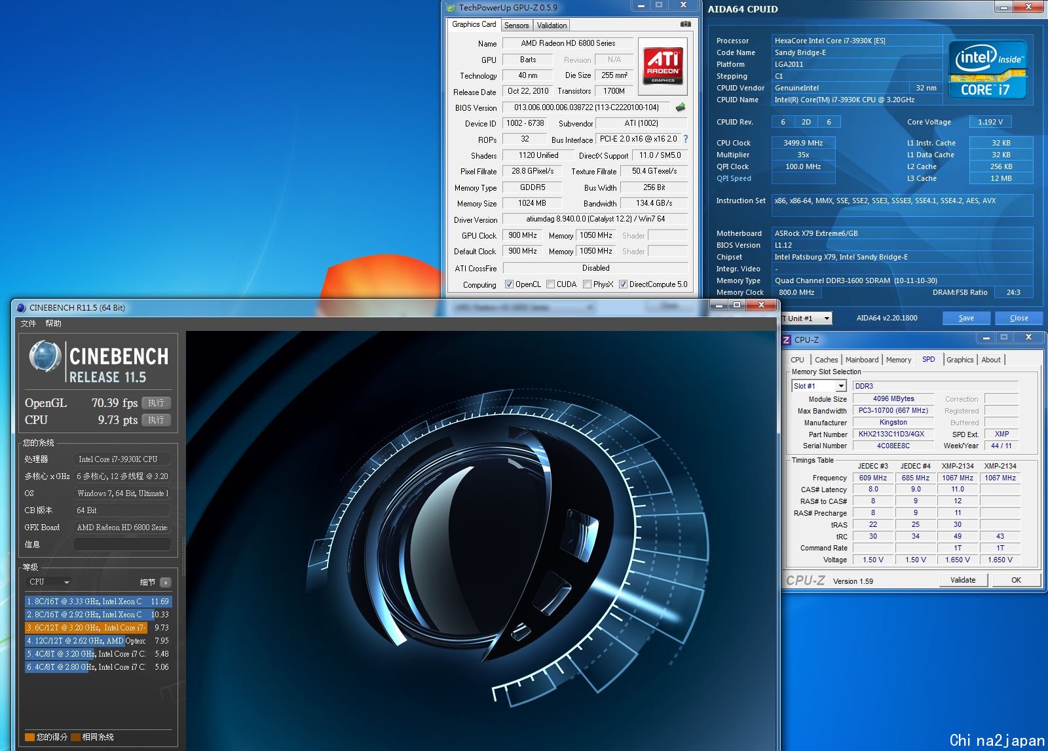This screenshot has width=1048, height=751.
Task: Toggle the CUDA checkbox in GPU-Z
Action: 550,284
